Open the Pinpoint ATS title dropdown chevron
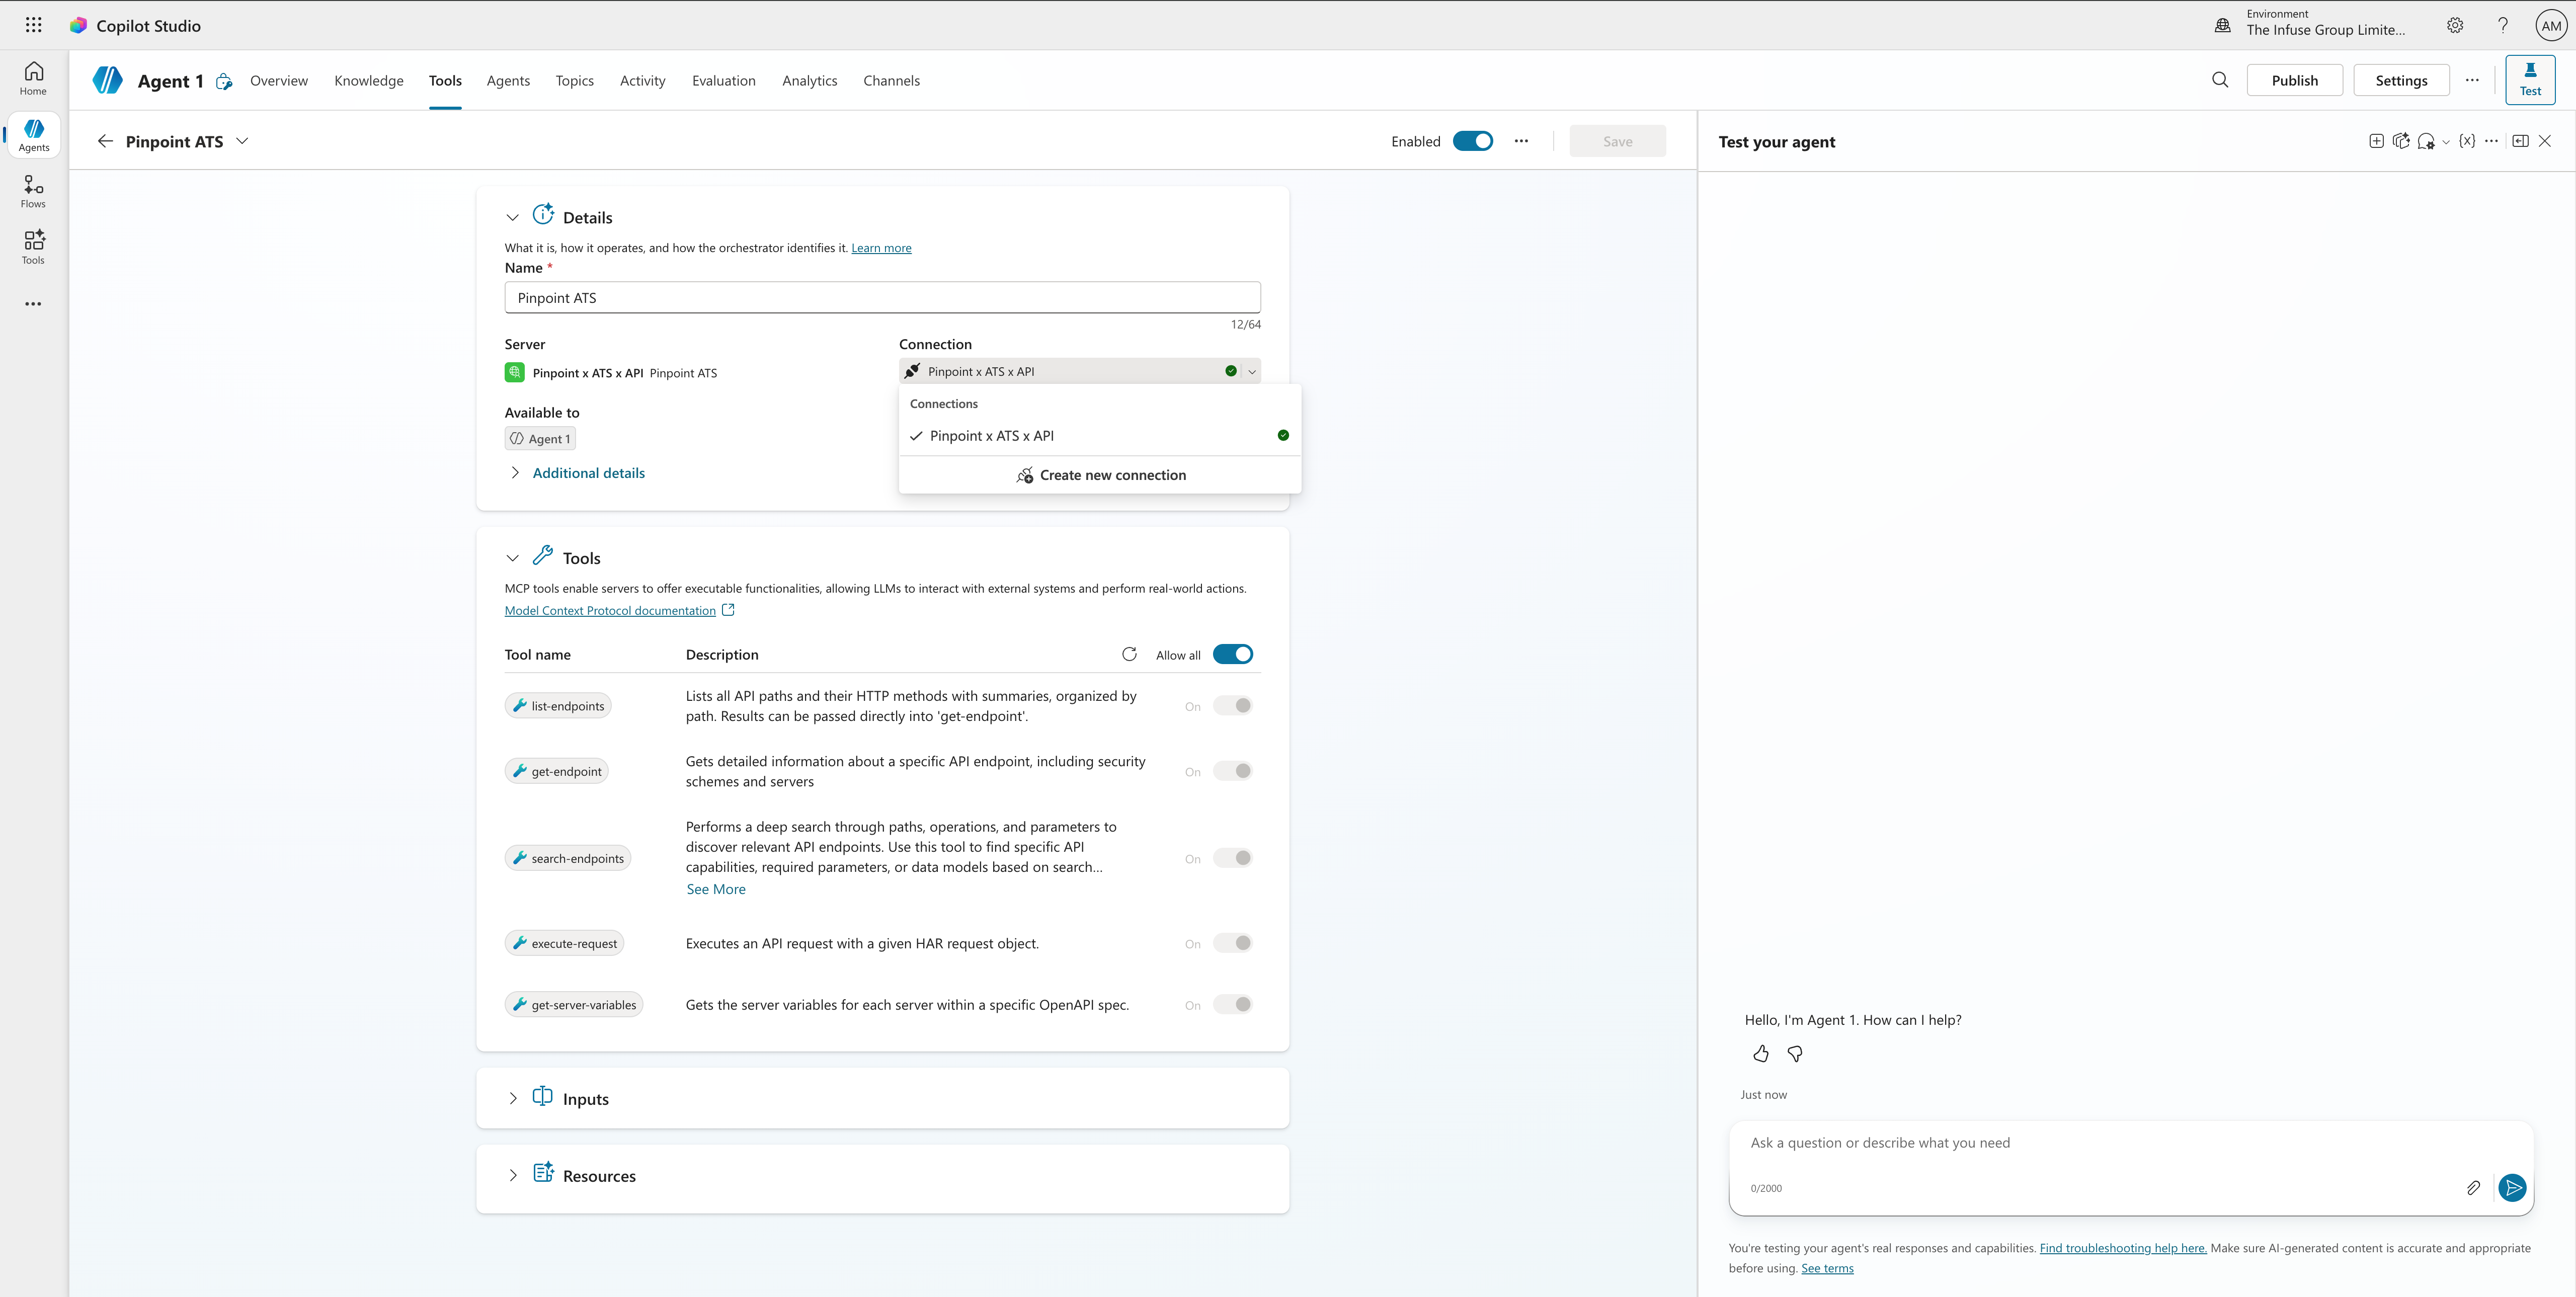The height and width of the screenshot is (1297, 2576). [x=242, y=141]
